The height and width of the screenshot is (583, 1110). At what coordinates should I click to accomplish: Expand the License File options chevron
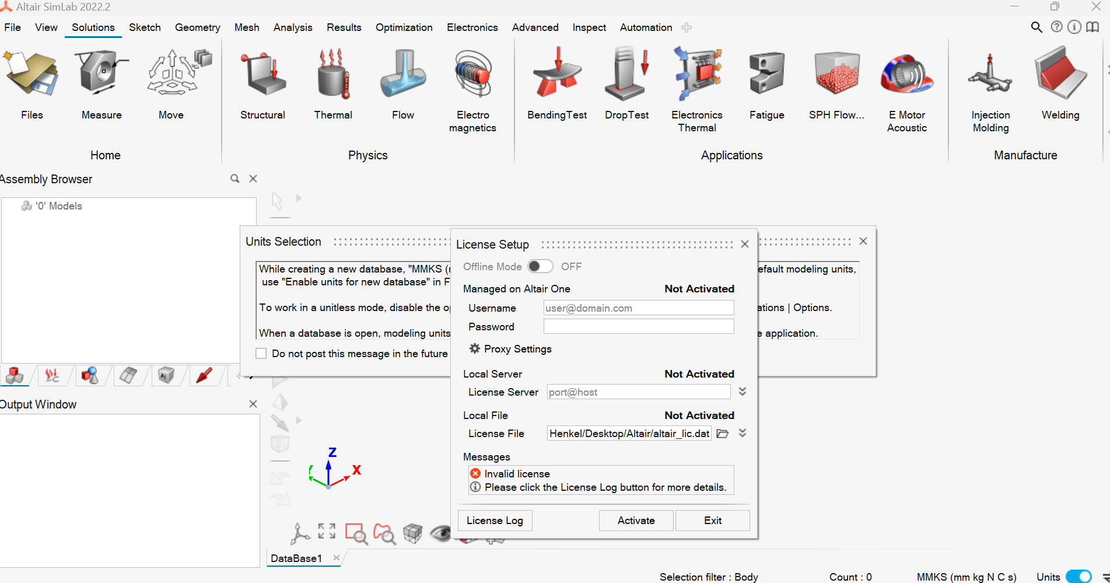pos(743,433)
